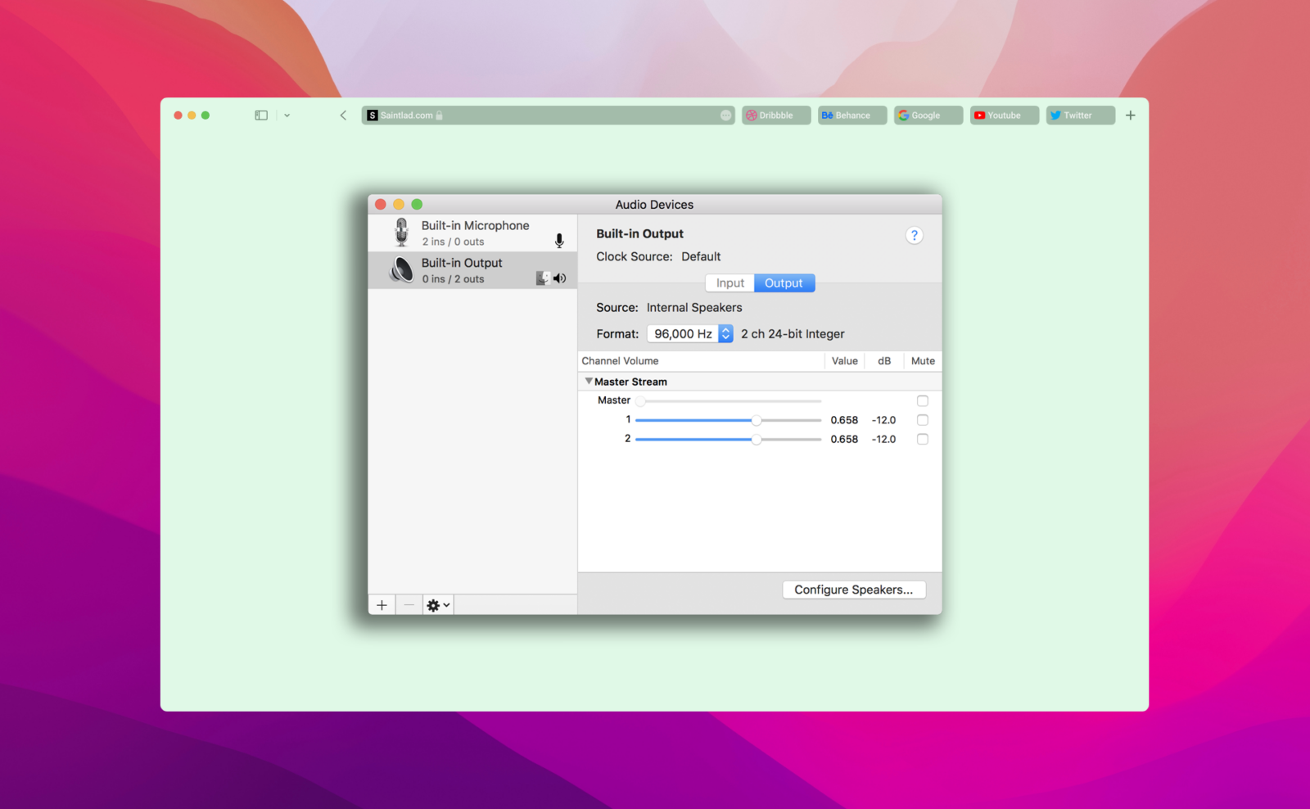
Task: Select the Built-in Microphone device icon
Action: [x=401, y=232]
